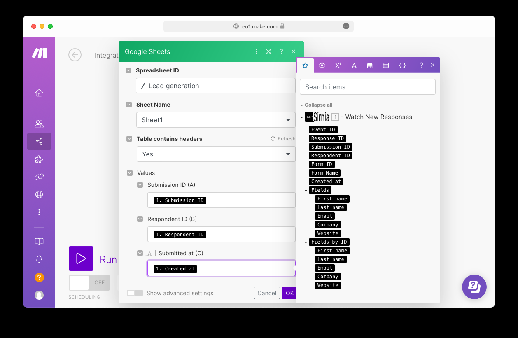The width and height of the screenshot is (518, 338).
Task: Open the Make logo home
Action: (x=39, y=53)
